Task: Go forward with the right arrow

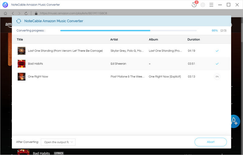Action: coord(19,13)
